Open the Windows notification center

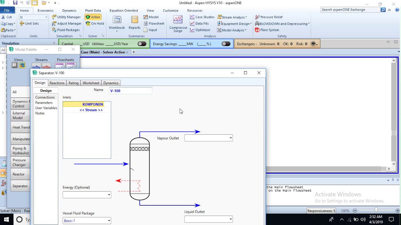[391, 219]
